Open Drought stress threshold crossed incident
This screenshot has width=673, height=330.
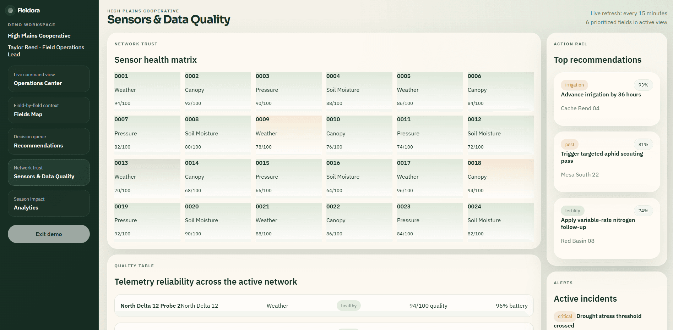(598, 321)
